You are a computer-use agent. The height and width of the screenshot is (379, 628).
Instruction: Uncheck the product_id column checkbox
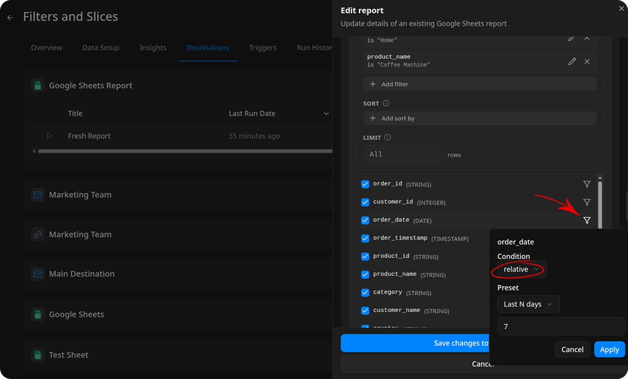point(365,257)
